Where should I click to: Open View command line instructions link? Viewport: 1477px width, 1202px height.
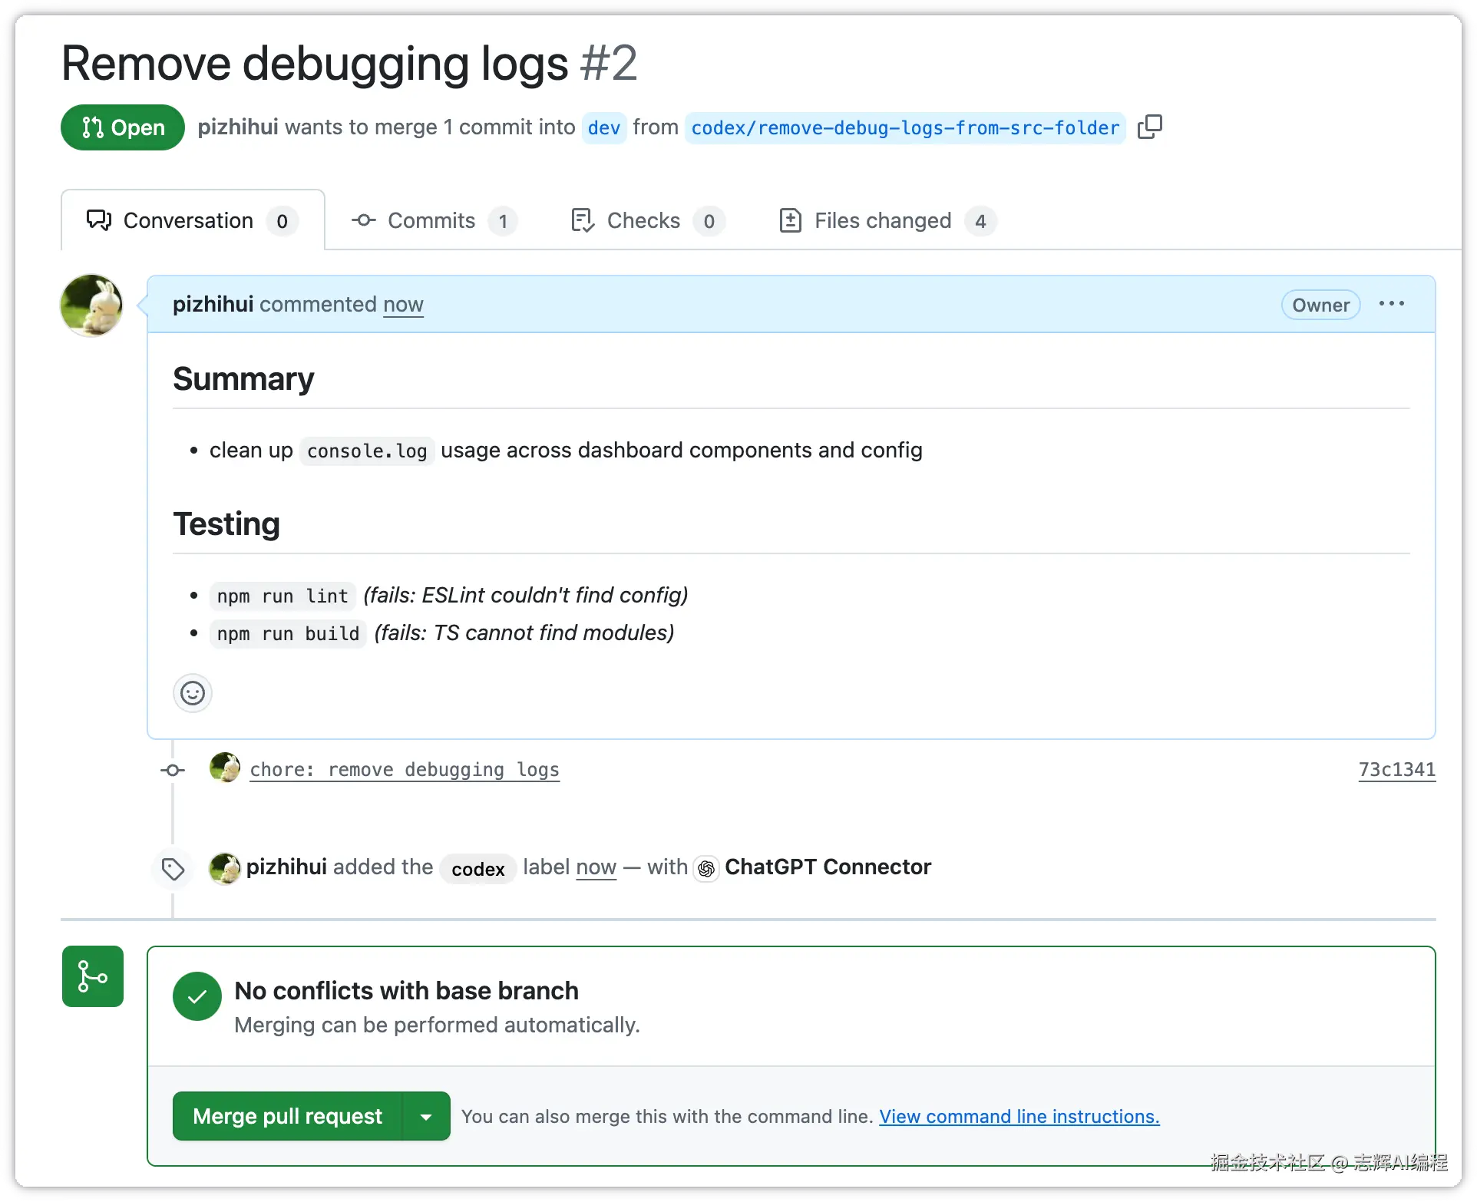[x=1019, y=1116]
